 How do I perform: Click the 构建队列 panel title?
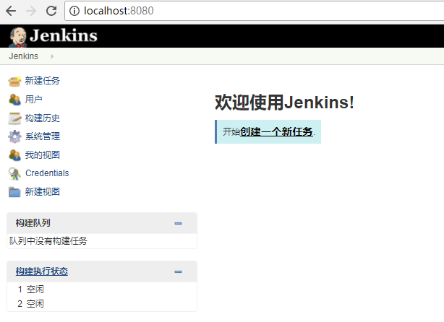click(x=33, y=223)
